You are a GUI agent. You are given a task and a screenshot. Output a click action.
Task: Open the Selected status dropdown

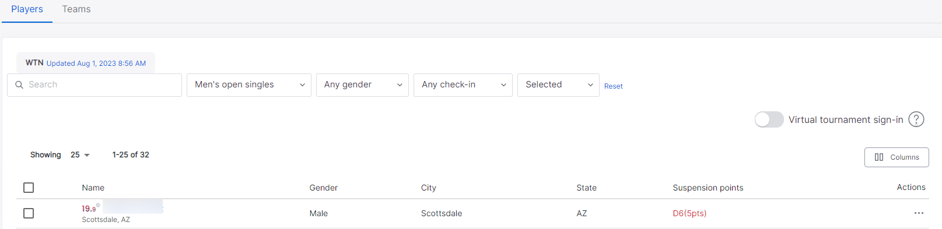pos(558,85)
